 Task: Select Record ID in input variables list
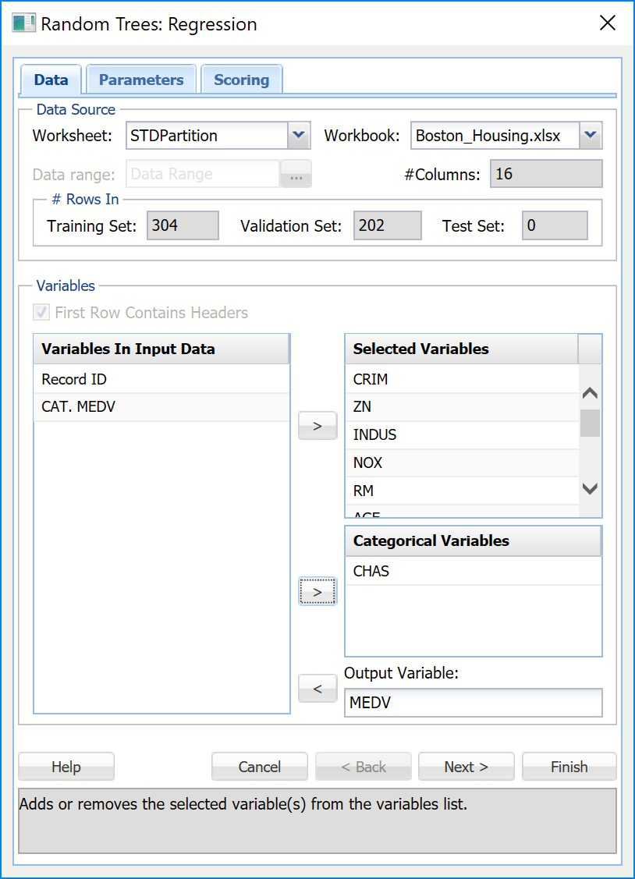[x=74, y=379]
